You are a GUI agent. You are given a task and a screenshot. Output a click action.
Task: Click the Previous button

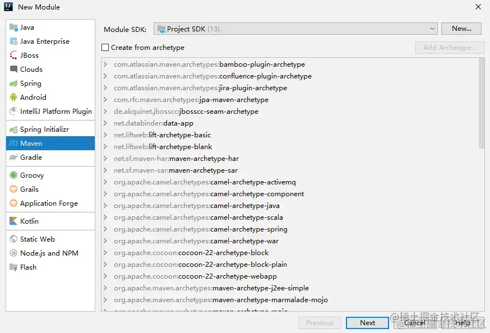(x=320, y=323)
